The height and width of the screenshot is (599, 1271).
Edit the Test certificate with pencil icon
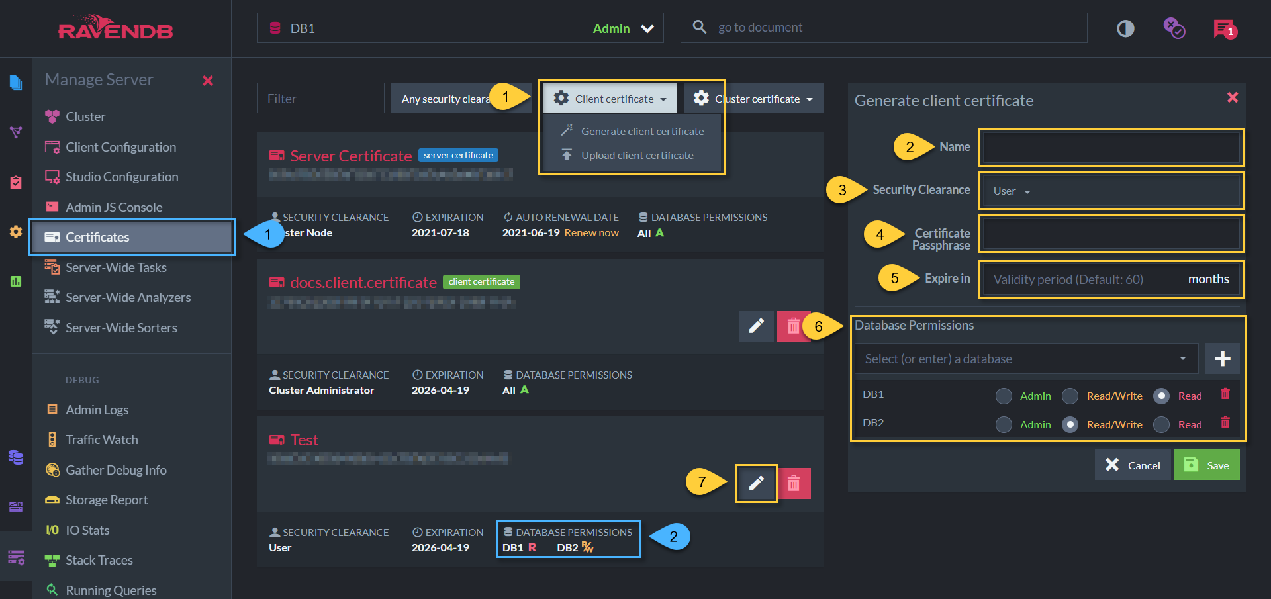click(756, 483)
